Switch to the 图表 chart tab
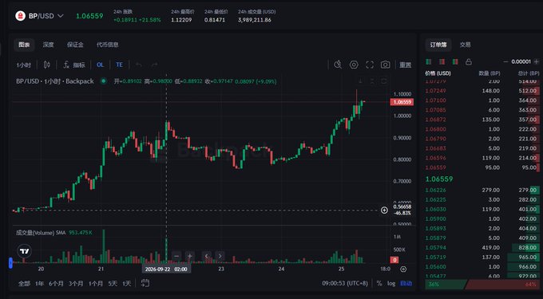Viewport: 543px width, 299px height. click(24, 45)
